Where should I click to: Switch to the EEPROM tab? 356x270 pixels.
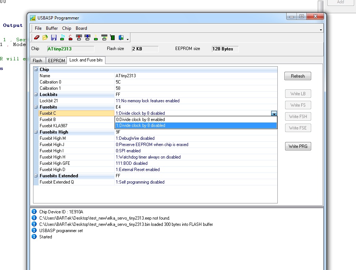tap(56, 60)
